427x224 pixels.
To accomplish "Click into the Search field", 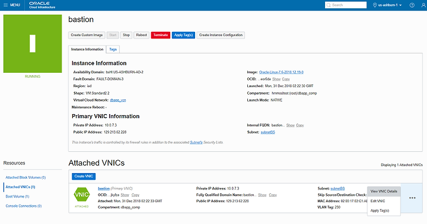I will [346, 5].
